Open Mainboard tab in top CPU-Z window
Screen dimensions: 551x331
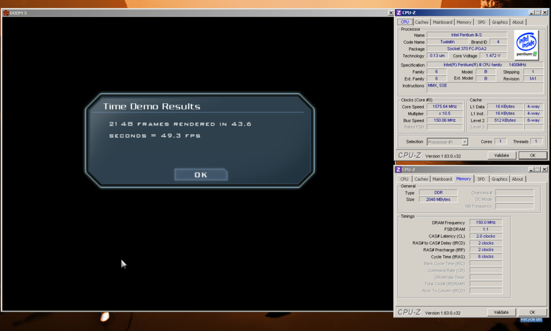(x=442, y=22)
